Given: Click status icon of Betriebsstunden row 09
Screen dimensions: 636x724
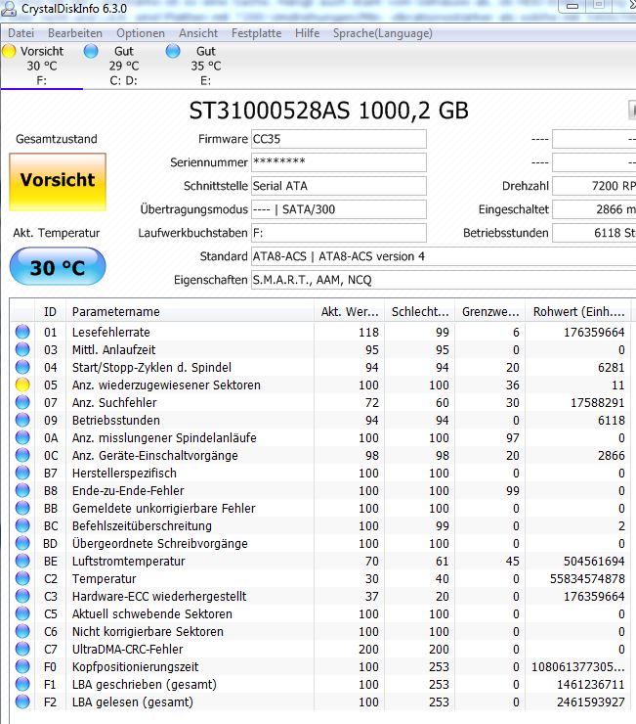Looking at the screenshot, I should tap(22, 420).
